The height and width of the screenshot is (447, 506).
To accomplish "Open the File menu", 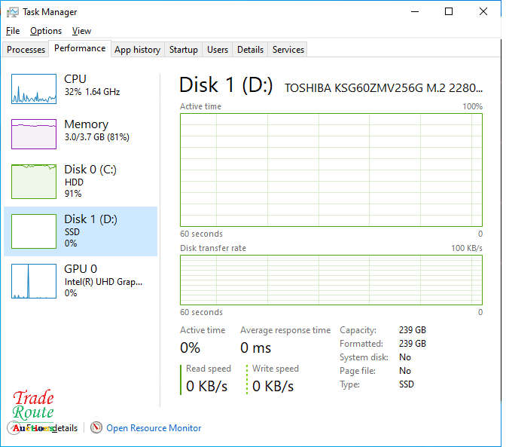I will 13,31.
